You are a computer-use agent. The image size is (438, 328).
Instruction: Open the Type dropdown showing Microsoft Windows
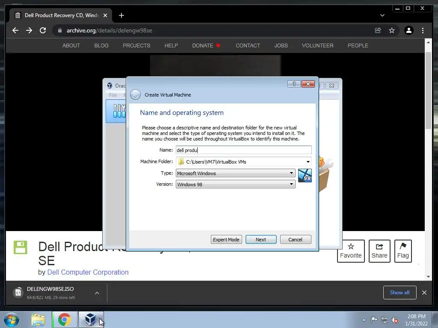(x=235, y=173)
